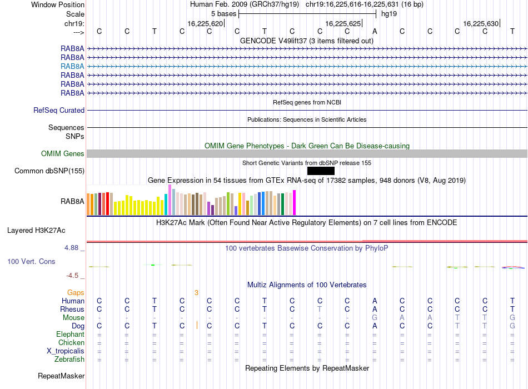Screen dimensions: 528x389
Task: Click the 16,225,620 position marker
Action: pos(206,23)
